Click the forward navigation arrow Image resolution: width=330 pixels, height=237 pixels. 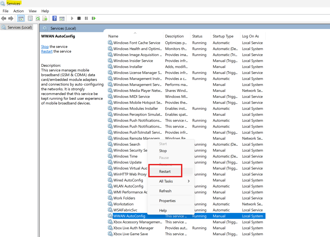coord(10,18)
